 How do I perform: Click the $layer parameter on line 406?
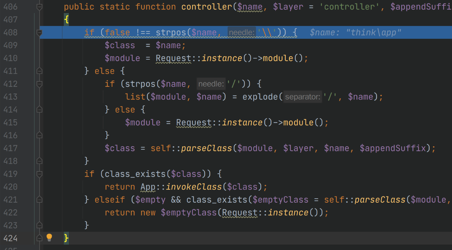pyautogui.click(x=288, y=7)
